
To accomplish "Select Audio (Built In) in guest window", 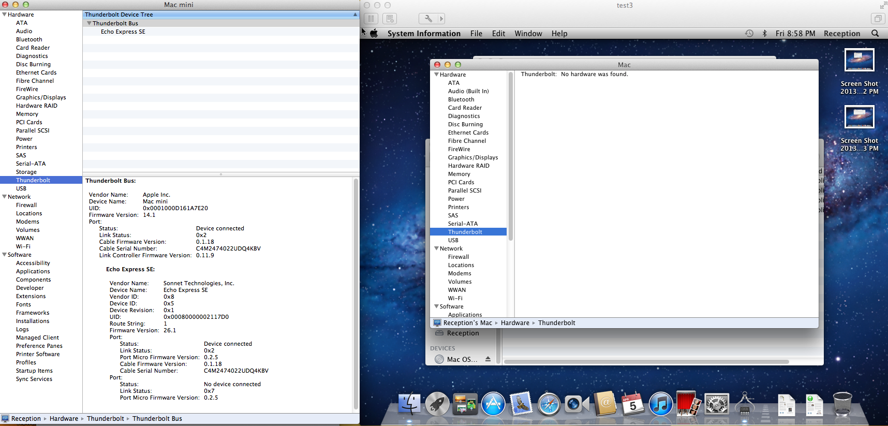I will tap(468, 91).
